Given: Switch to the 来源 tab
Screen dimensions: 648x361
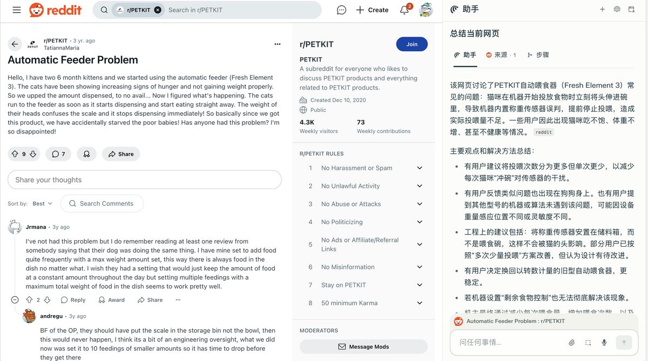Looking at the screenshot, I should (501, 55).
